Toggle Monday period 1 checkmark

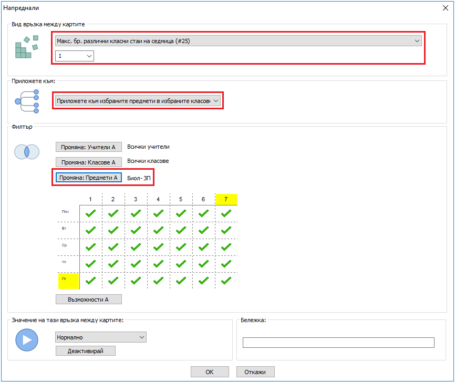pos(90,213)
